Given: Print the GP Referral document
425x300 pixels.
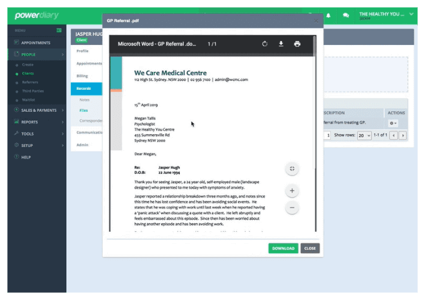Looking at the screenshot, I should pyautogui.click(x=297, y=44).
